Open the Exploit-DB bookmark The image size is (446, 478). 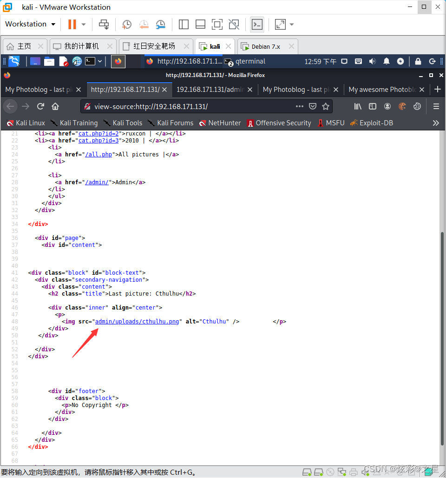[x=371, y=123]
